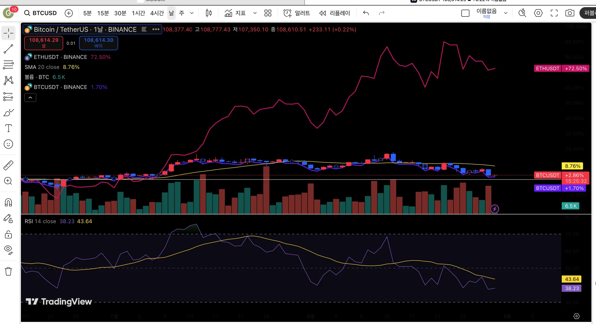Open more options for Bitcoin legend
This screenshot has width=596, height=324.
156,29
